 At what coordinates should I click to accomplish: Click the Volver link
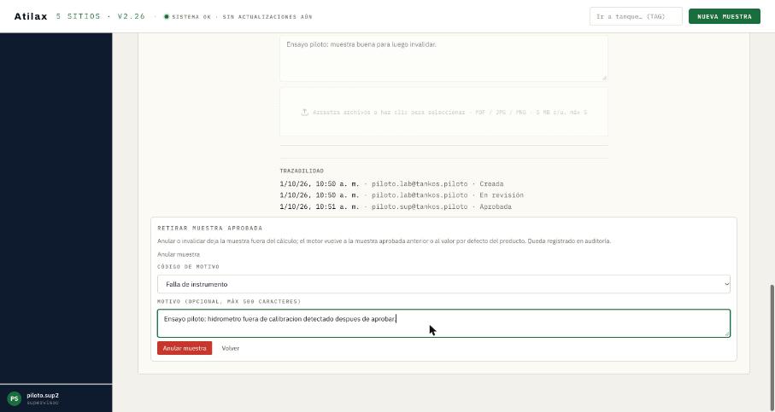coord(231,348)
